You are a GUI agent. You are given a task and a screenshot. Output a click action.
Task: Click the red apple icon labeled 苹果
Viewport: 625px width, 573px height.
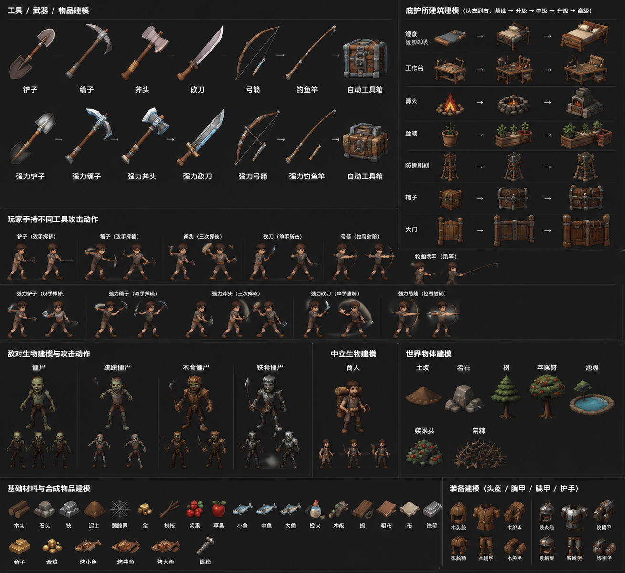[x=219, y=510]
